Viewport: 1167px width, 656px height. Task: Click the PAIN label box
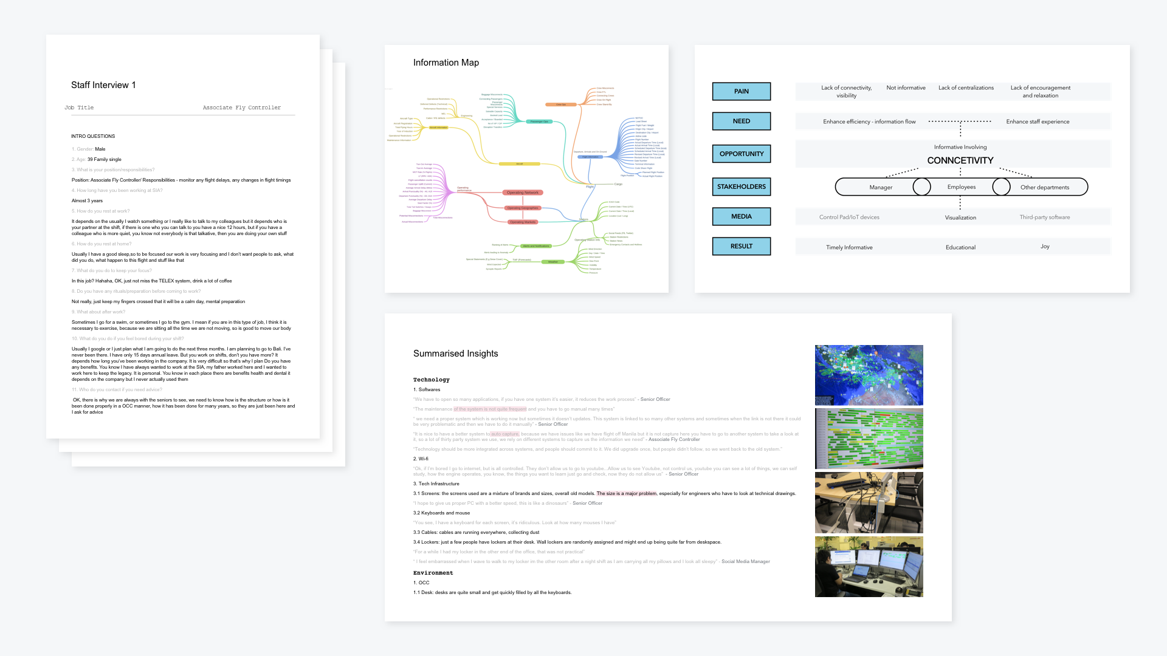[741, 91]
